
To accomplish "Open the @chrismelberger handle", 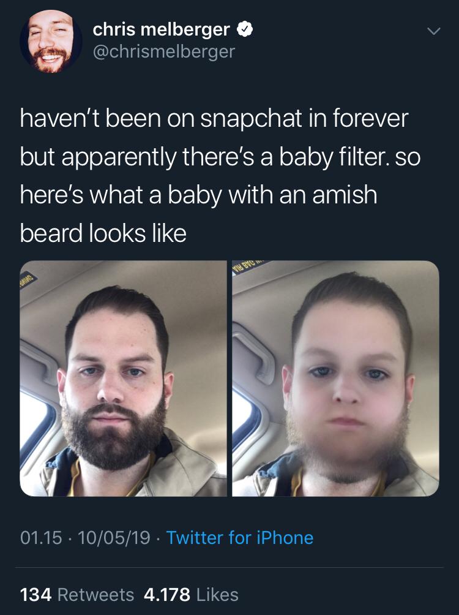I will point(164,51).
